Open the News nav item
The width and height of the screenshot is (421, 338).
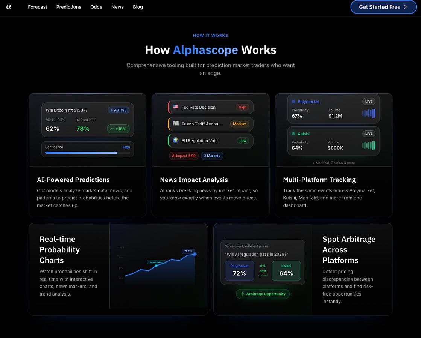(118, 7)
